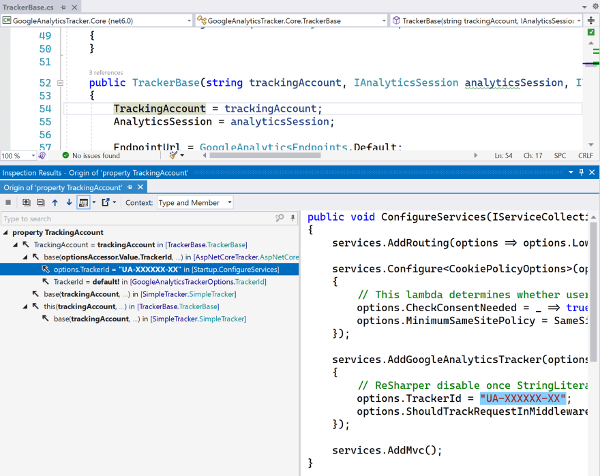Close the Origin of 'property TrackingAccount' tab
The image size is (600, 476).
point(140,187)
